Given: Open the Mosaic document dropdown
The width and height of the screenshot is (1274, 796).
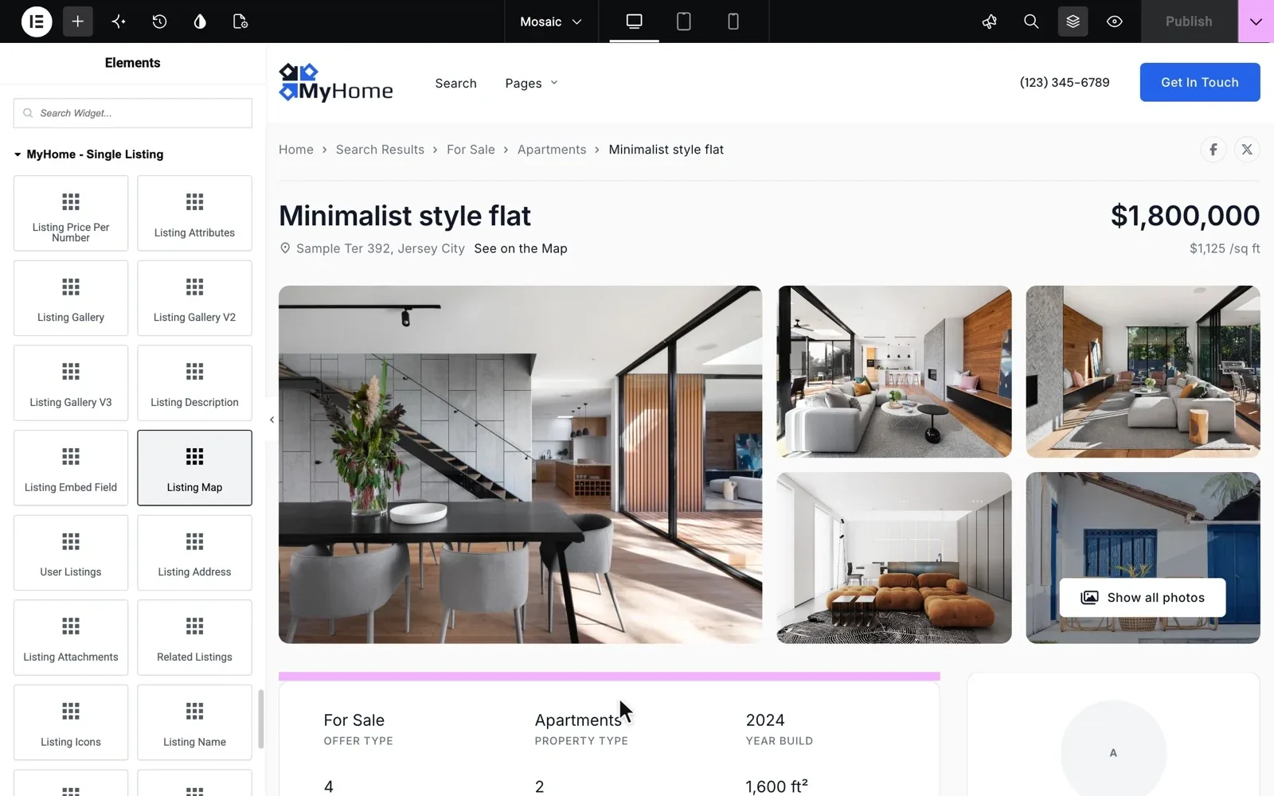Looking at the screenshot, I should 551,21.
